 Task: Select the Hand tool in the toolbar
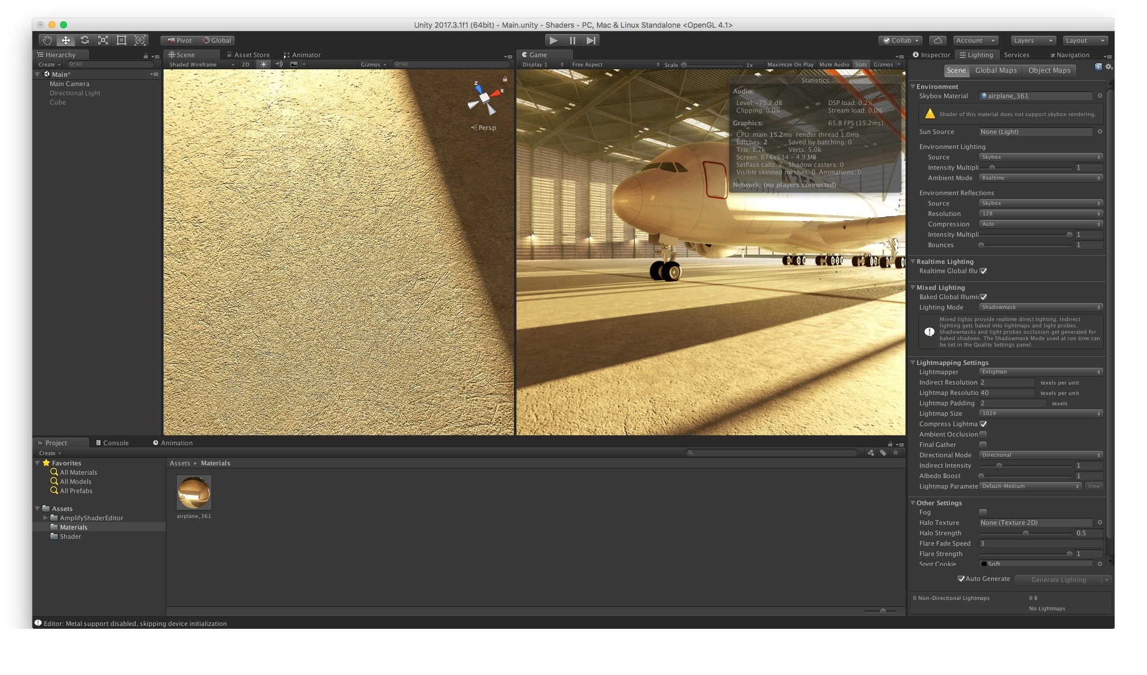[47, 40]
